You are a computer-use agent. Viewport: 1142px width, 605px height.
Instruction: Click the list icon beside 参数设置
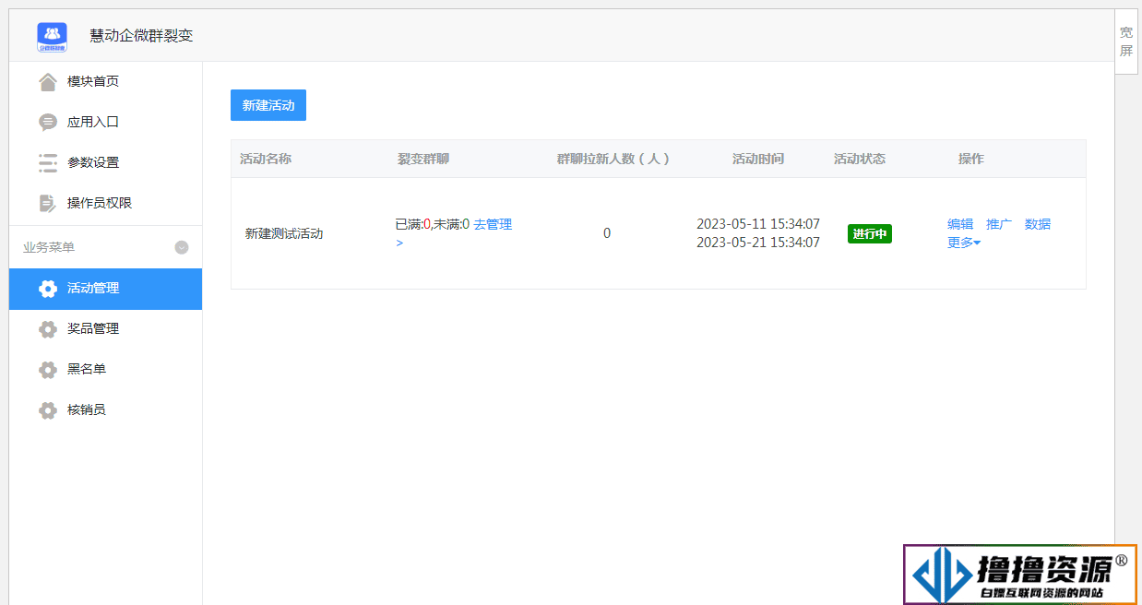[x=48, y=162]
